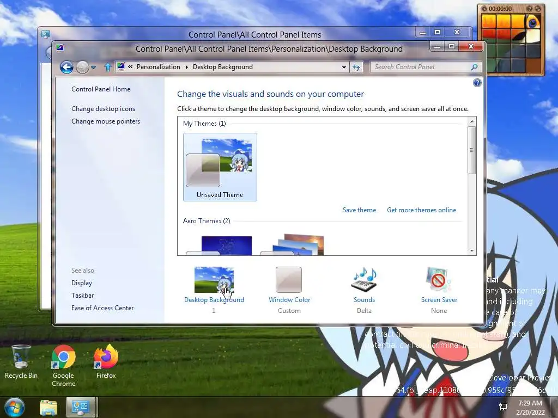Open the Help question mark icon
Image resolution: width=558 pixels, height=418 pixels.
pyautogui.click(x=477, y=83)
